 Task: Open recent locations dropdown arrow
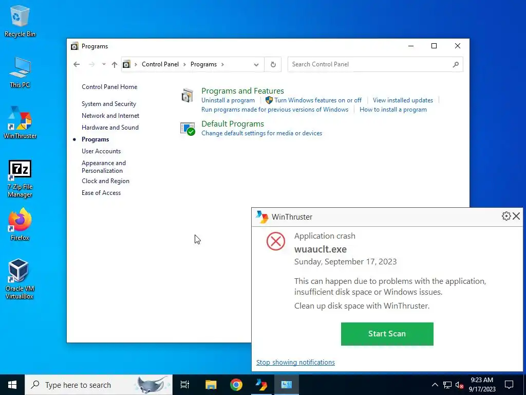click(104, 64)
